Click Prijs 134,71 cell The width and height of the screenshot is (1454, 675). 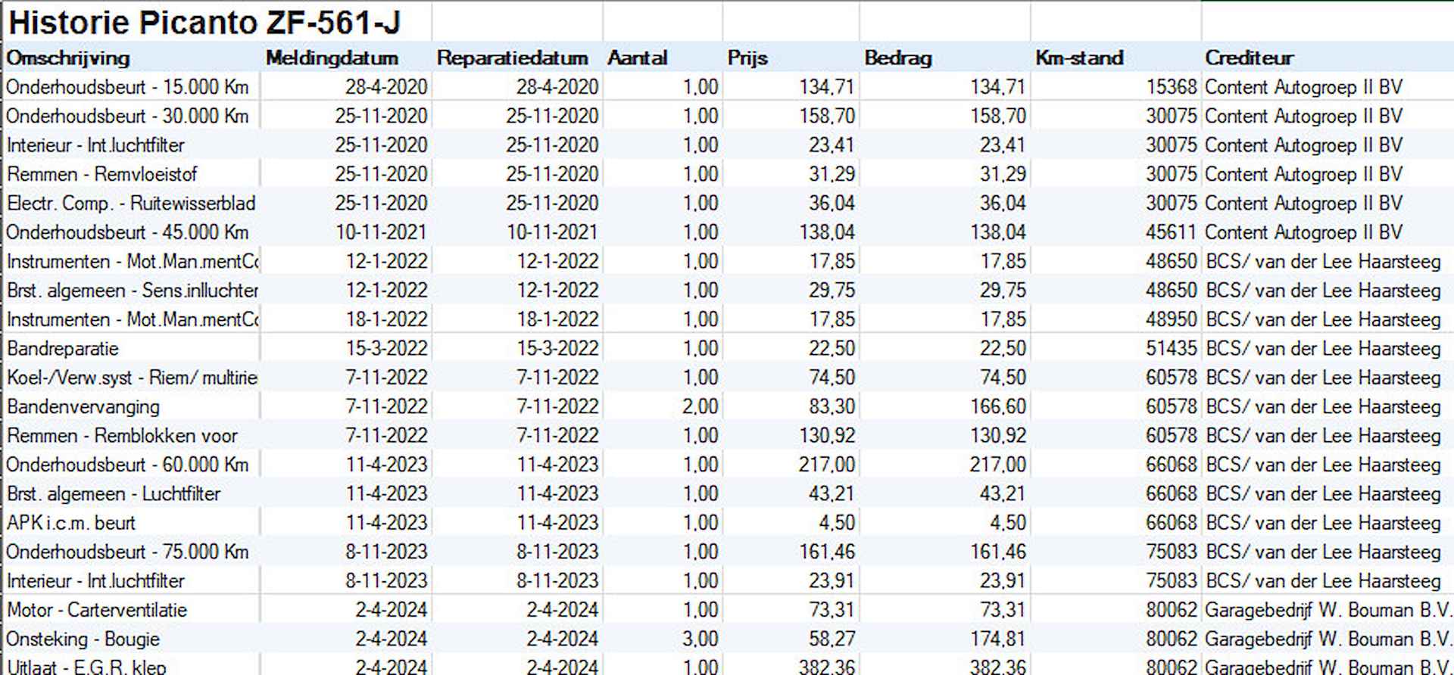(x=791, y=87)
